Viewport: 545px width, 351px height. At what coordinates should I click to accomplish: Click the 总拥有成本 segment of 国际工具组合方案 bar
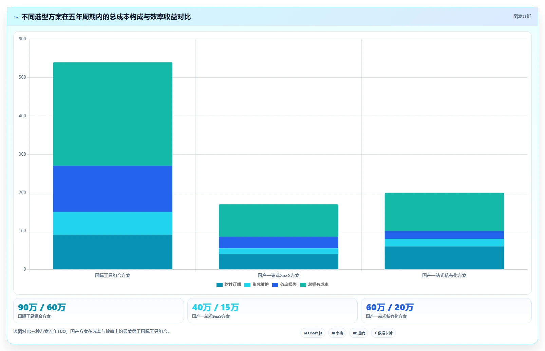(x=113, y=114)
